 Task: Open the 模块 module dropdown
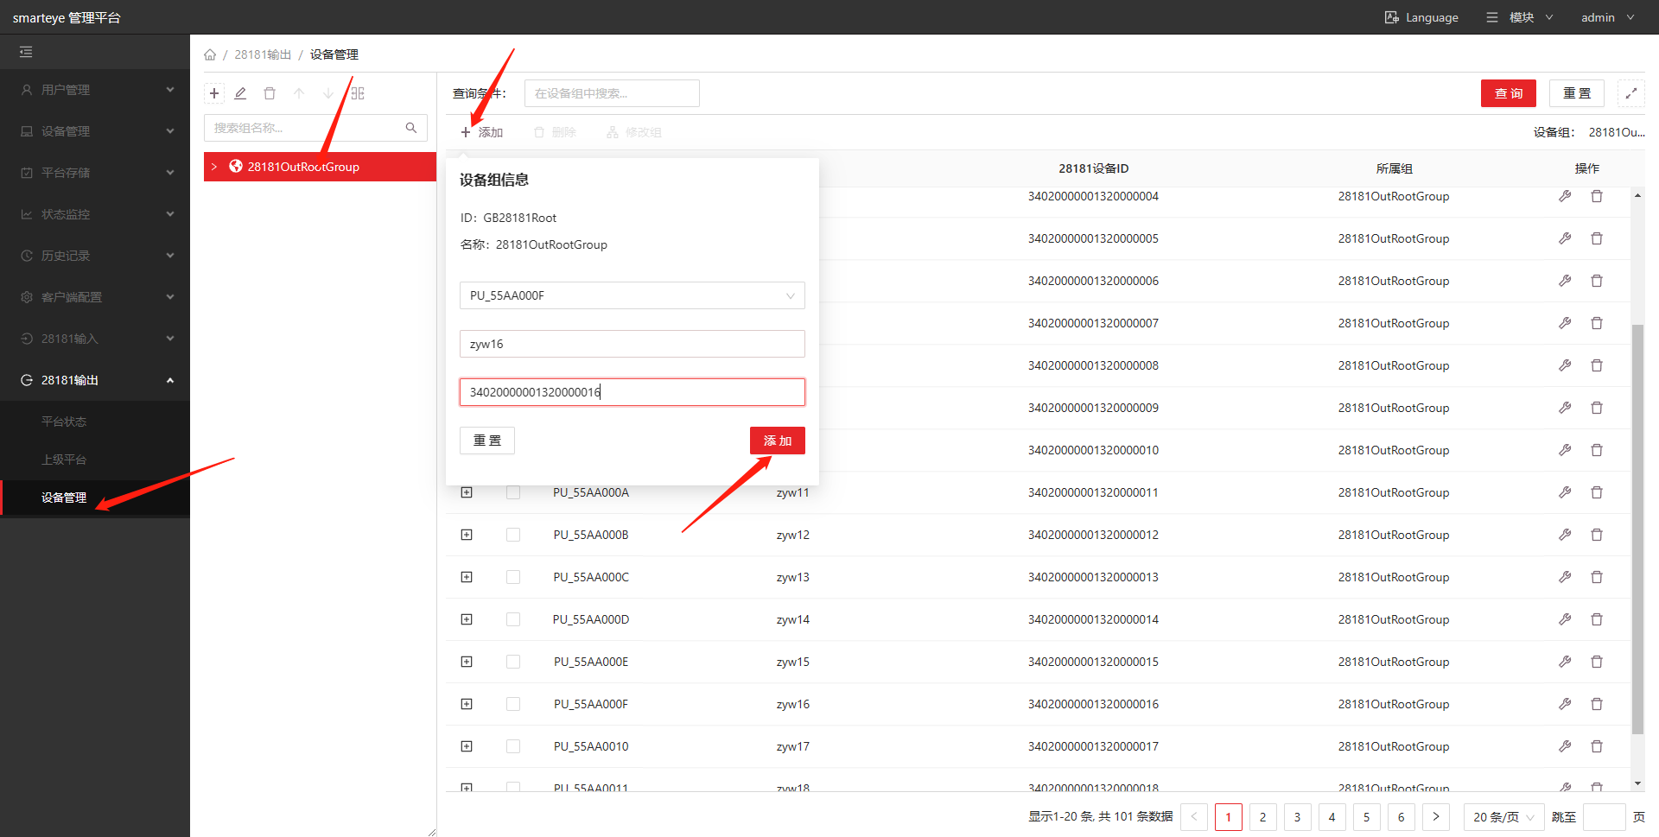1520,17
